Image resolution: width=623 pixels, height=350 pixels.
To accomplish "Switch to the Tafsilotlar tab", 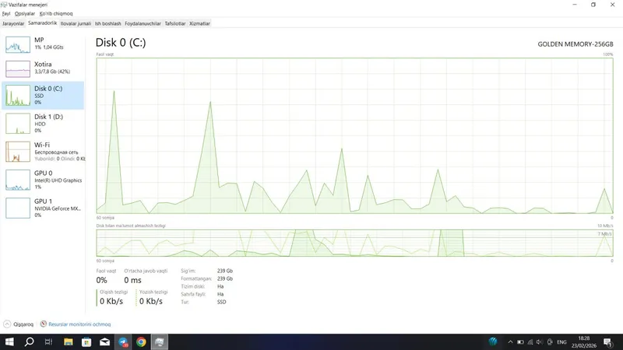I will pos(175,23).
